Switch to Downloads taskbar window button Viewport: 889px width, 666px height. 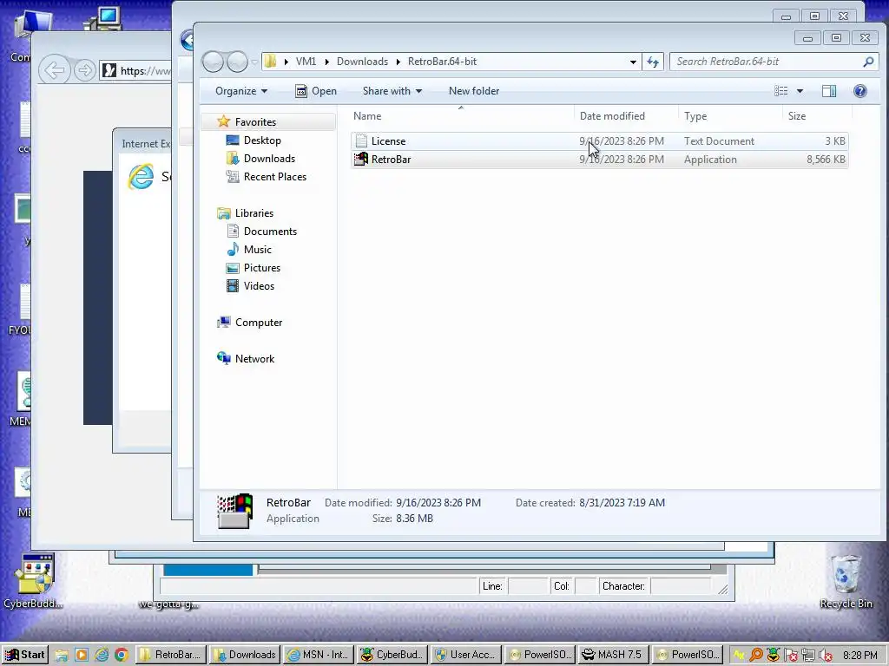pyautogui.click(x=245, y=655)
